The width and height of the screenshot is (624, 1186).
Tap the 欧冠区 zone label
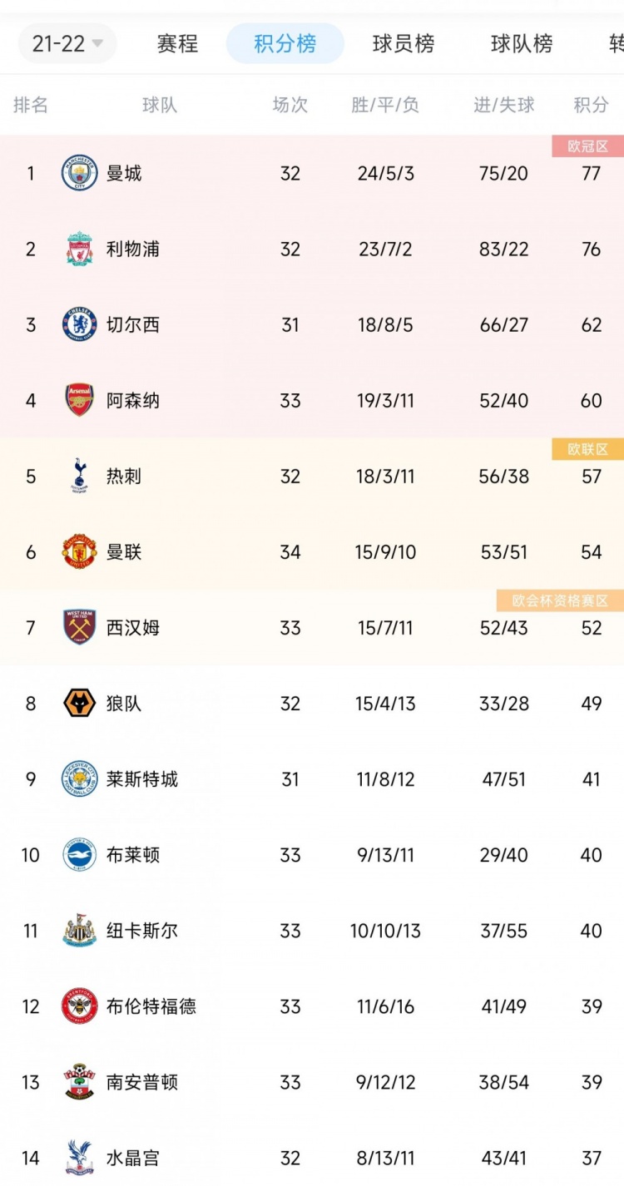[x=588, y=146]
